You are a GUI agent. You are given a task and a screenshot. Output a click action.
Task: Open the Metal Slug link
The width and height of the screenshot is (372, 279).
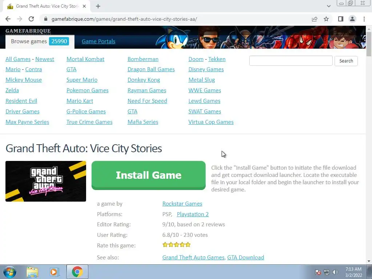202,80
